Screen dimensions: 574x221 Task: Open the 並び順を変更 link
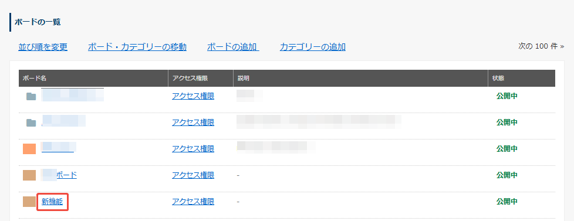tap(43, 47)
